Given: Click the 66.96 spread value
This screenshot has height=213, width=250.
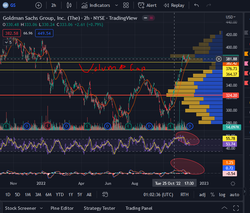Looking at the screenshot, I should (28, 33).
